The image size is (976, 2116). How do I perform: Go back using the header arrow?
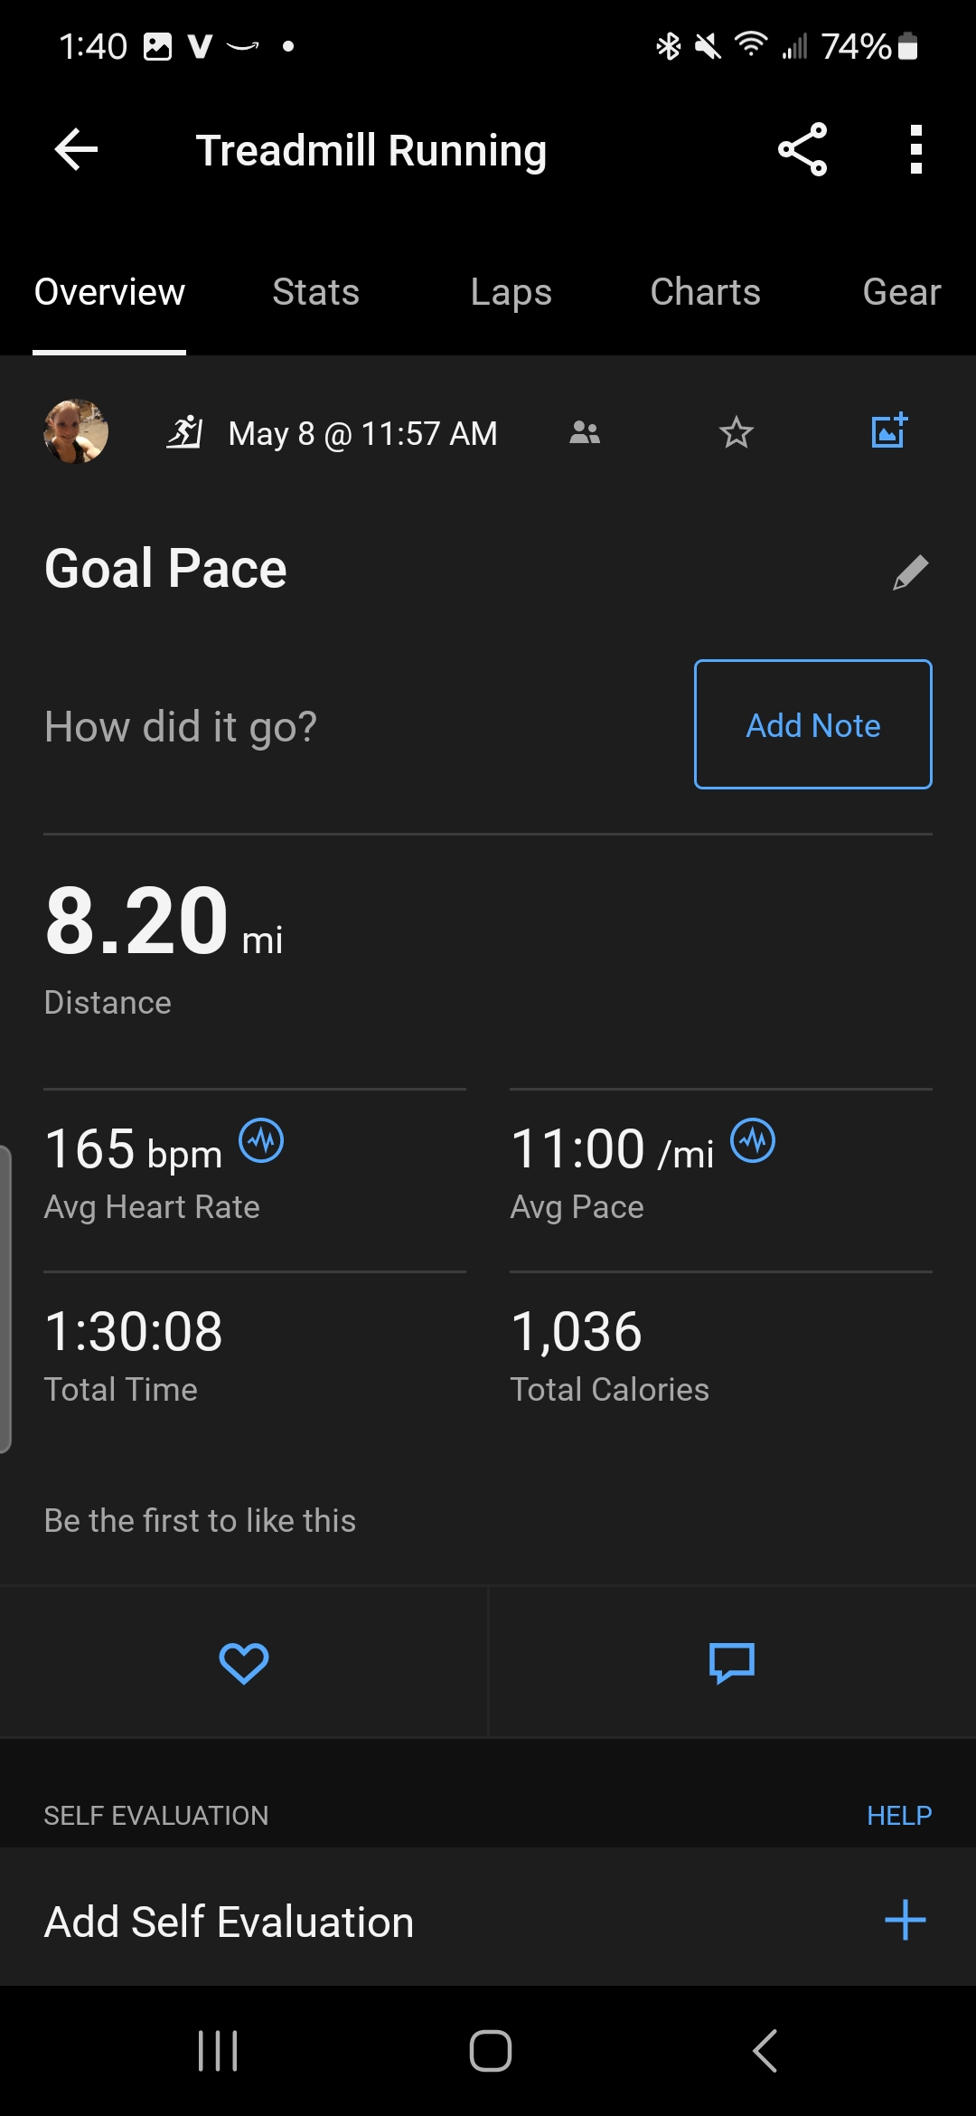click(x=77, y=149)
